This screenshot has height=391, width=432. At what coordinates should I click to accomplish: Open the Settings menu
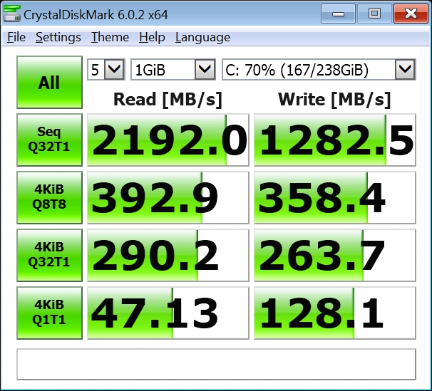point(58,38)
